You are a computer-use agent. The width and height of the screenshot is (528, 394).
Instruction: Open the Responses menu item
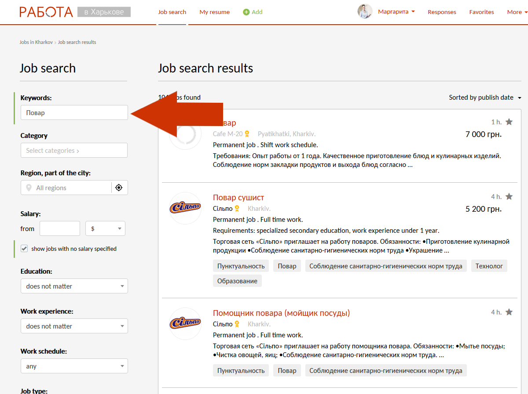coord(442,12)
